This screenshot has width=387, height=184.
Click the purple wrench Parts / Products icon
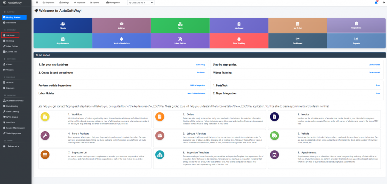pos(45,135)
